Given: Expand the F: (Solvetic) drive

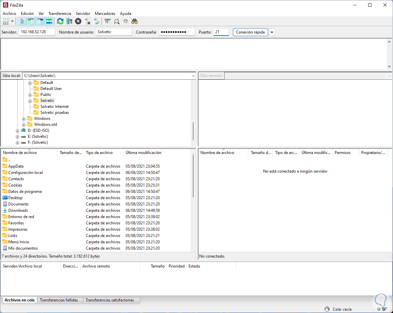Looking at the screenshot, I should (x=17, y=143).
